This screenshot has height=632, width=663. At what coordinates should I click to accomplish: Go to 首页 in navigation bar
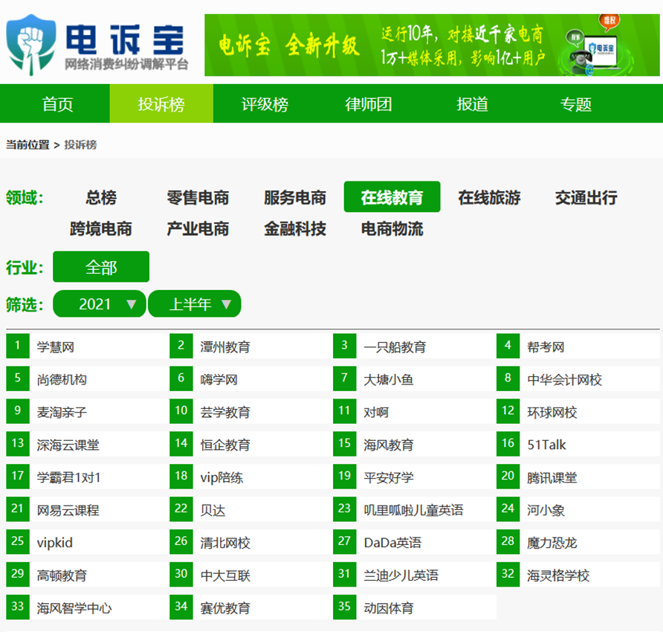[58, 104]
